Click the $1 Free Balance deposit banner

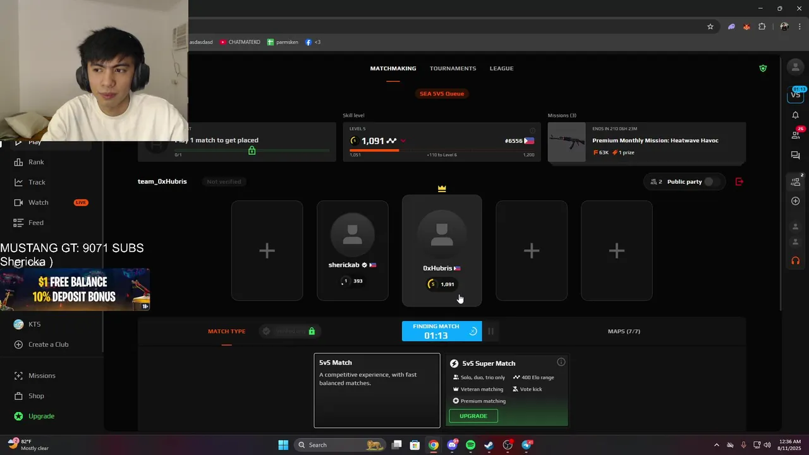(75, 289)
